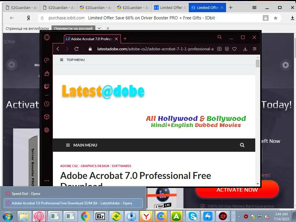Select Speed Dial - Opera window preview
The image size is (296, 222).
73,193
